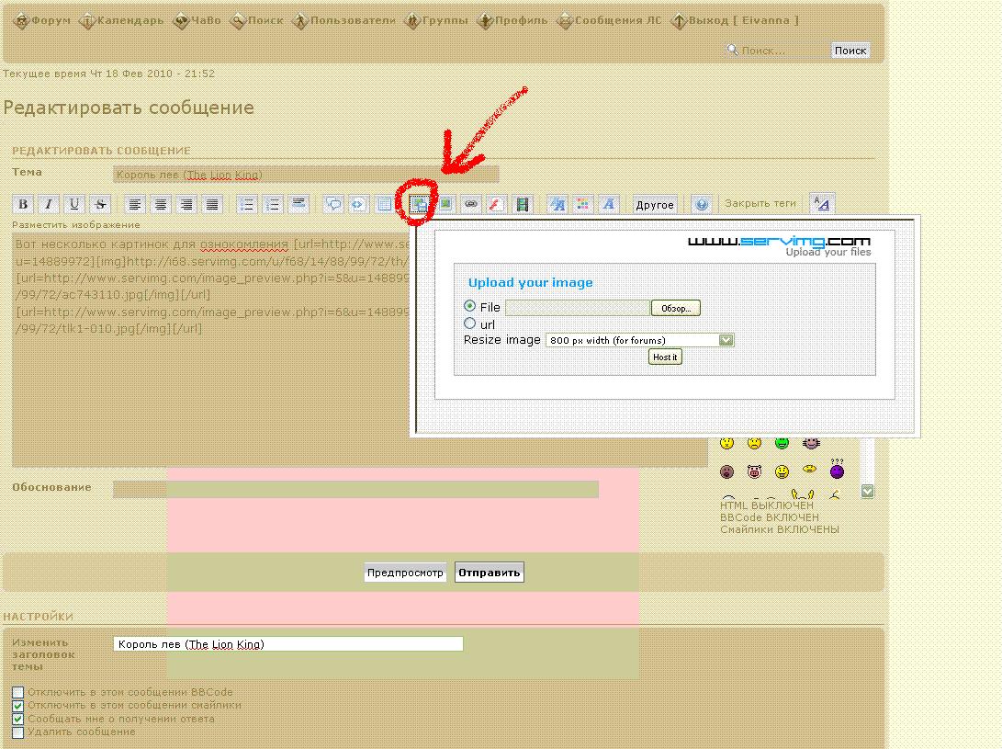Click the 'Host it' button
1002x749 pixels.
coord(665,357)
